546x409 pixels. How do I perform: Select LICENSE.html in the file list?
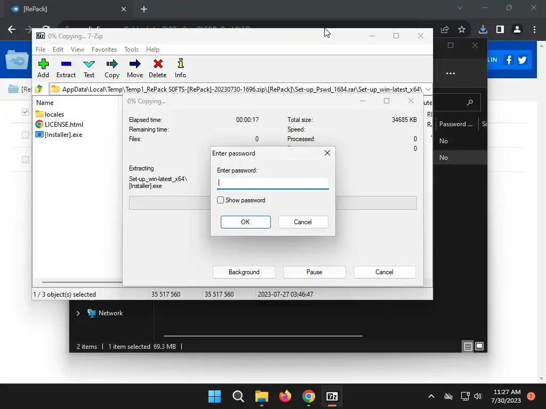[59, 124]
